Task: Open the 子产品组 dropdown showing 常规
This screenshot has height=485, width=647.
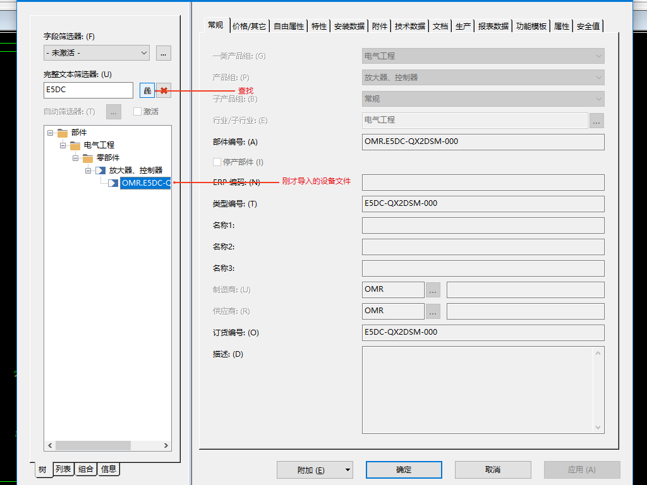Action: click(483, 99)
